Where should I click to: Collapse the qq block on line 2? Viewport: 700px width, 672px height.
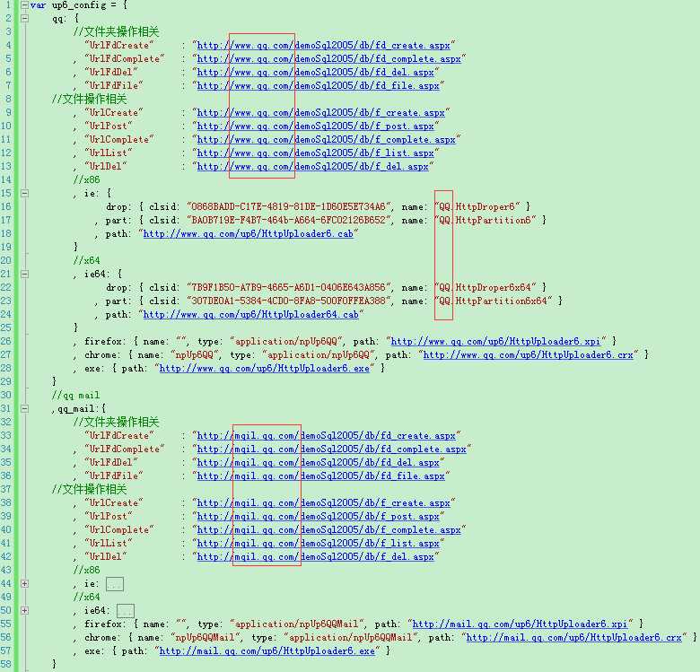click(25, 18)
